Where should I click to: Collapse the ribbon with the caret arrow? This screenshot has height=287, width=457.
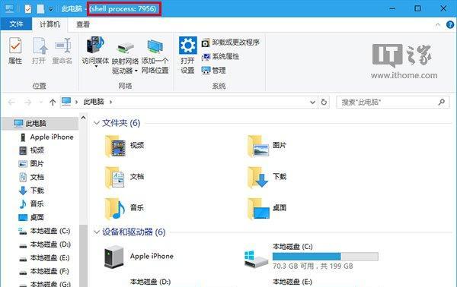click(x=438, y=25)
